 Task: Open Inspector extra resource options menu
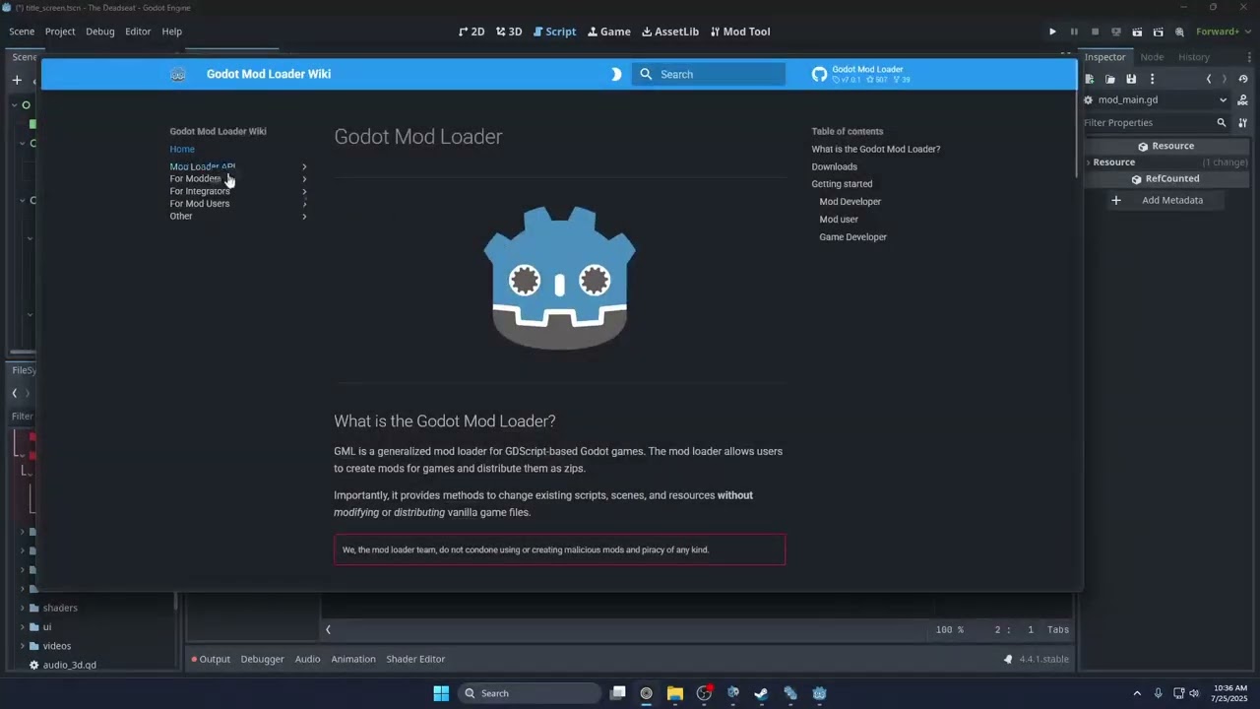coord(1152,79)
